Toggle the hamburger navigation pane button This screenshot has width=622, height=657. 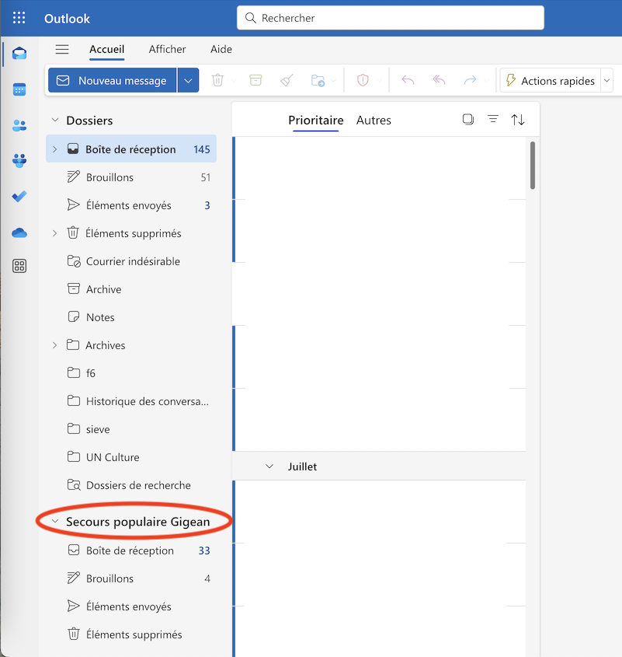pyautogui.click(x=62, y=49)
